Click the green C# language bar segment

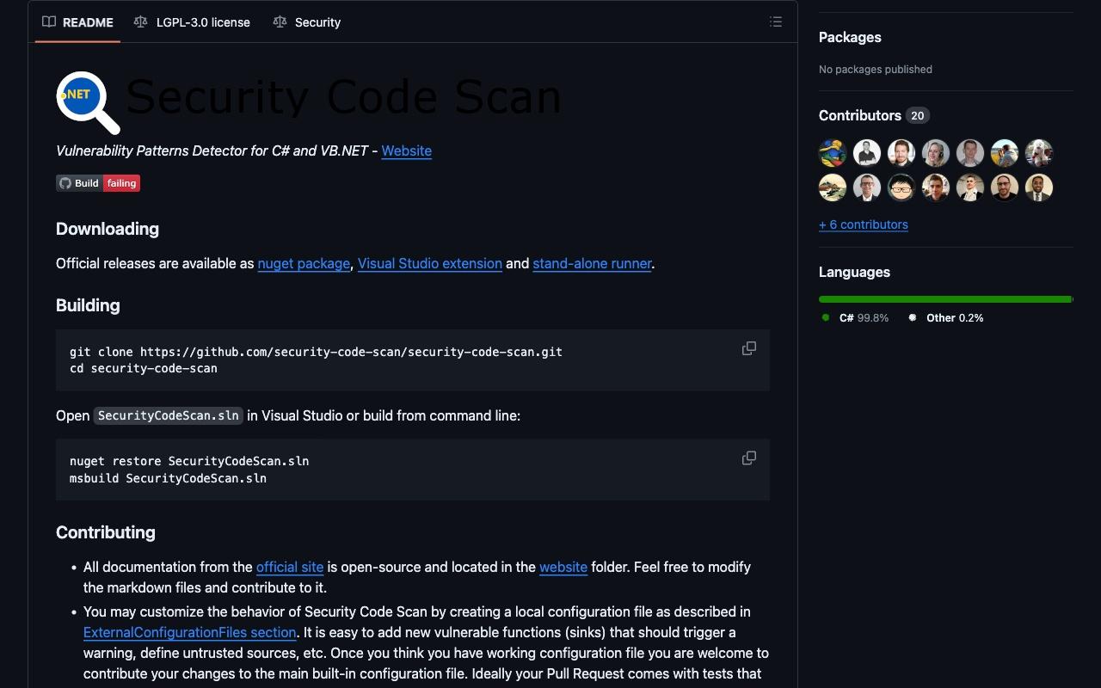pos(944,299)
